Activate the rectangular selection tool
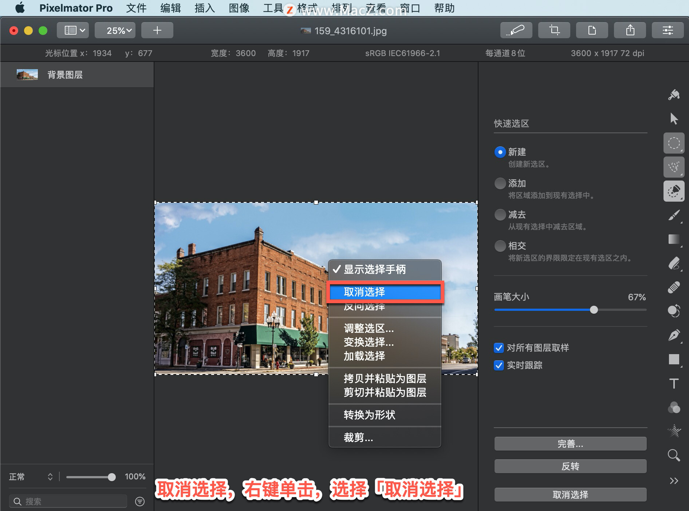689x511 pixels. click(674, 143)
